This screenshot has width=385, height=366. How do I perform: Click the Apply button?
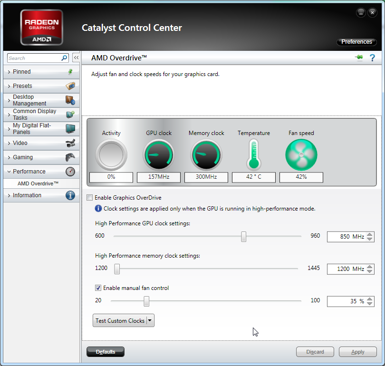point(358,352)
